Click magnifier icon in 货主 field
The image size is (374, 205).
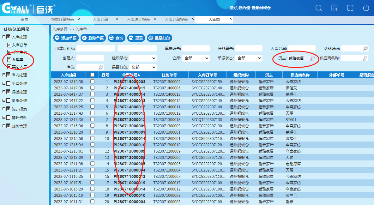(312, 58)
